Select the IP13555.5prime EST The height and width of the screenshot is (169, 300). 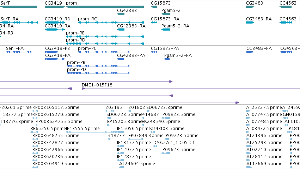tap(95, 132)
